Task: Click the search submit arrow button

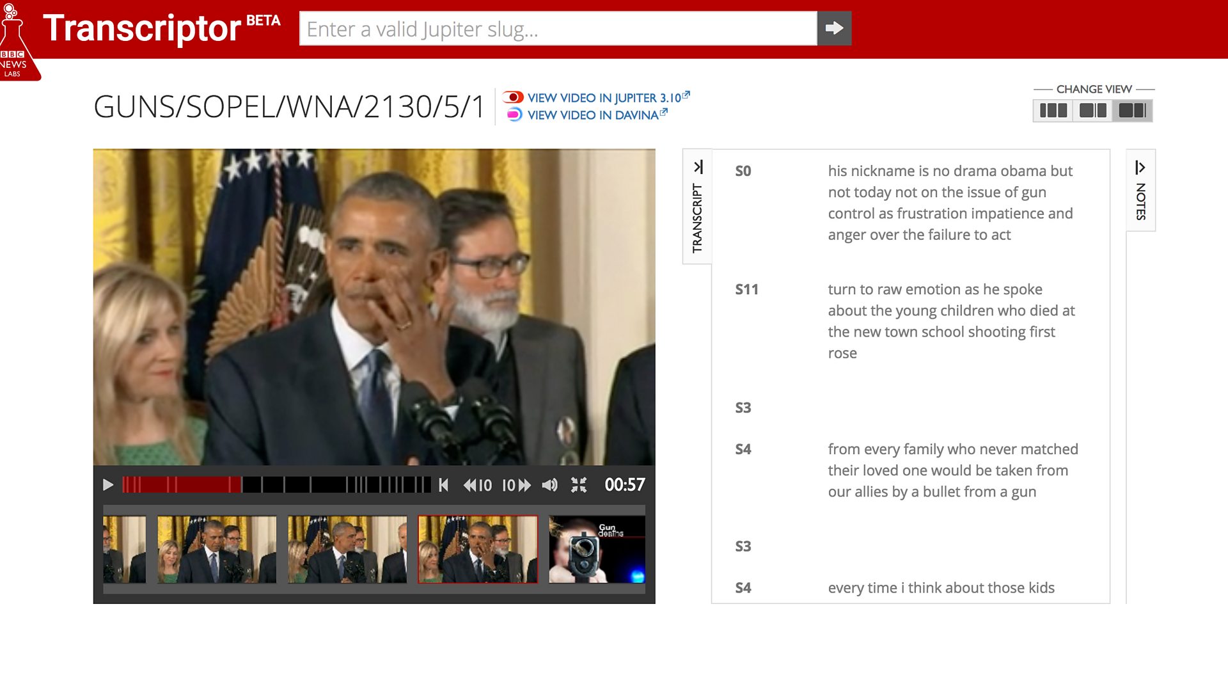Action: 835,28
